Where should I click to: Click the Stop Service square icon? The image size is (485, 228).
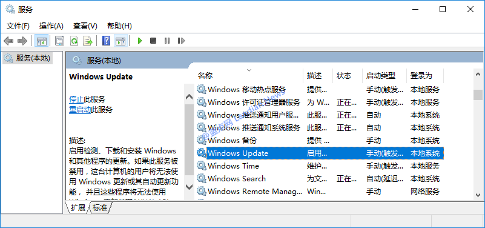tap(153, 41)
